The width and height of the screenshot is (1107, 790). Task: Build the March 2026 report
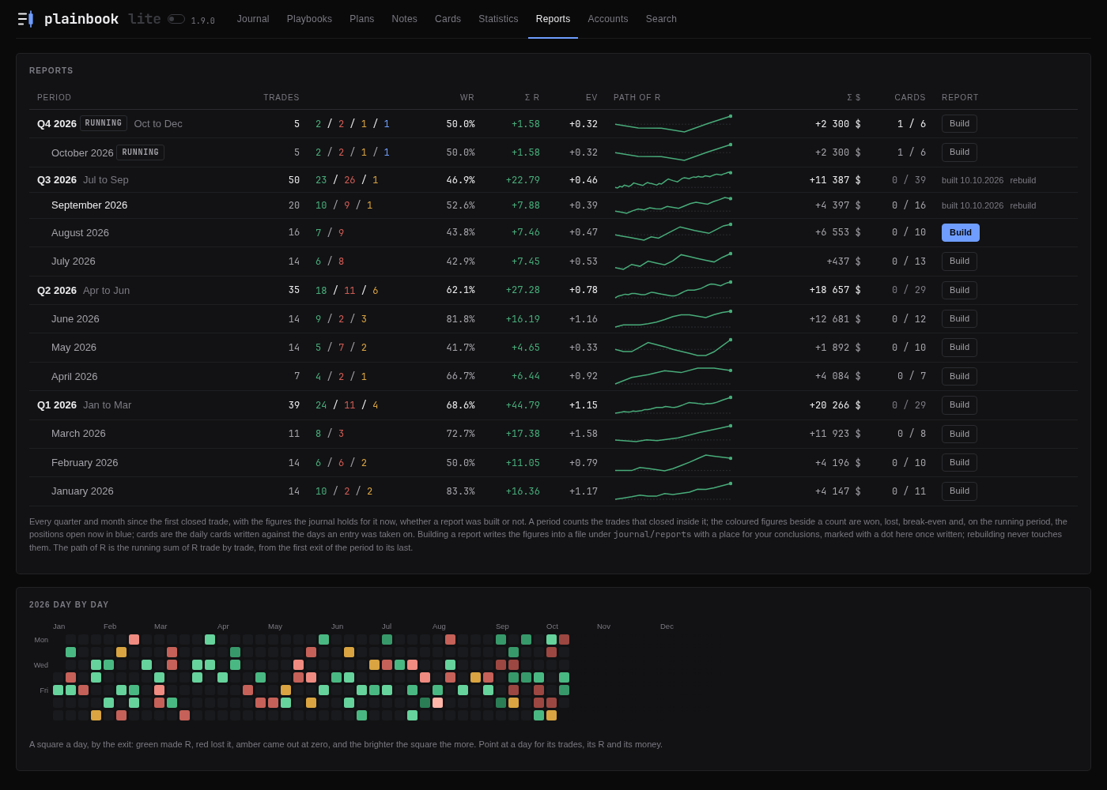959,434
